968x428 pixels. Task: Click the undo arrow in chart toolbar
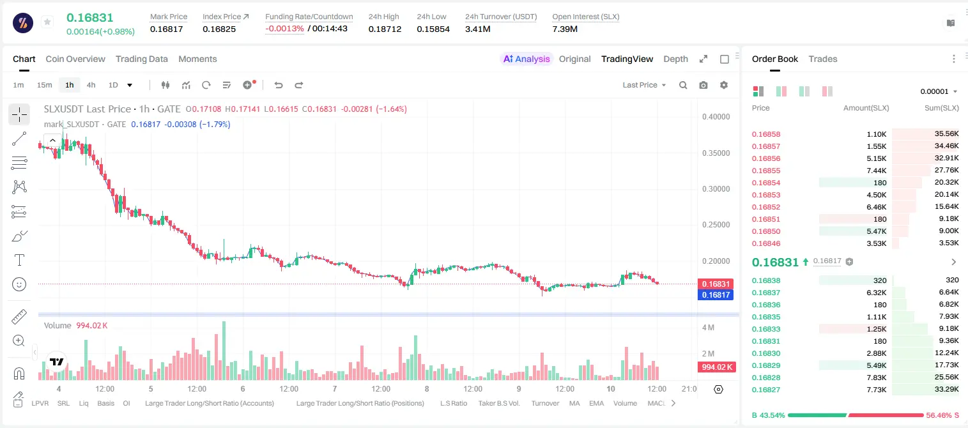point(278,85)
